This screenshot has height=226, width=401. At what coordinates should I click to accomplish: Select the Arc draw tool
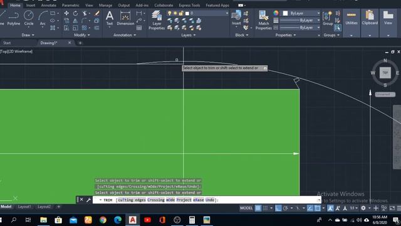(43, 18)
